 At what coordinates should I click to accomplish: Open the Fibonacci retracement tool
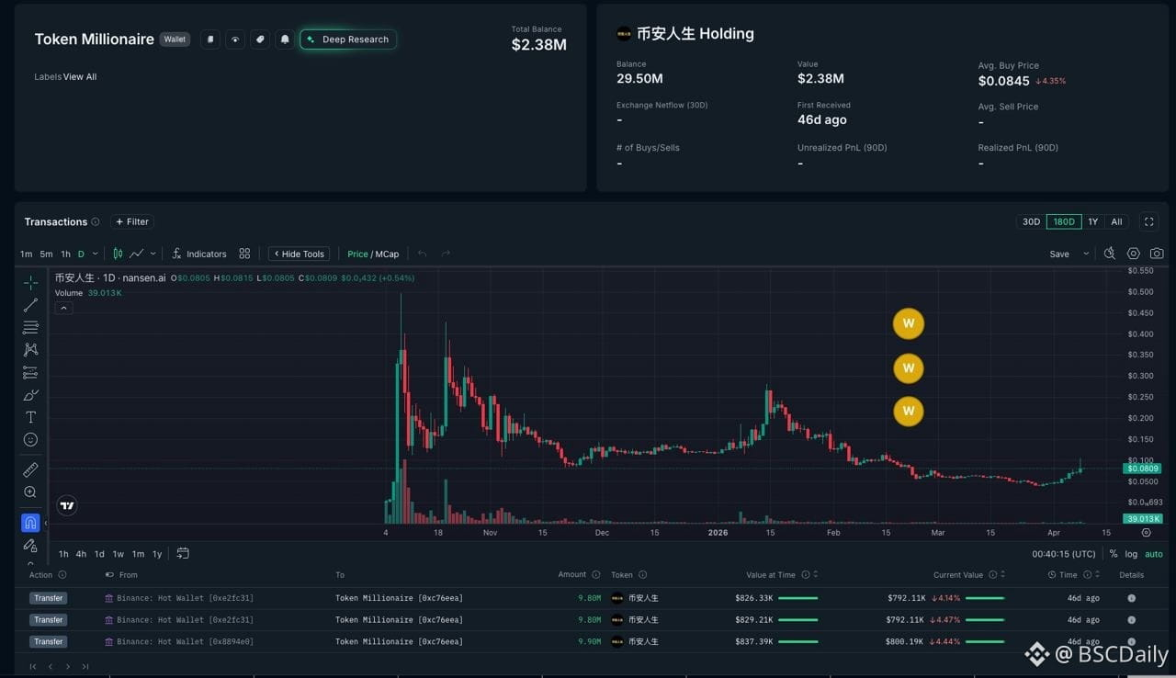point(30,327)
